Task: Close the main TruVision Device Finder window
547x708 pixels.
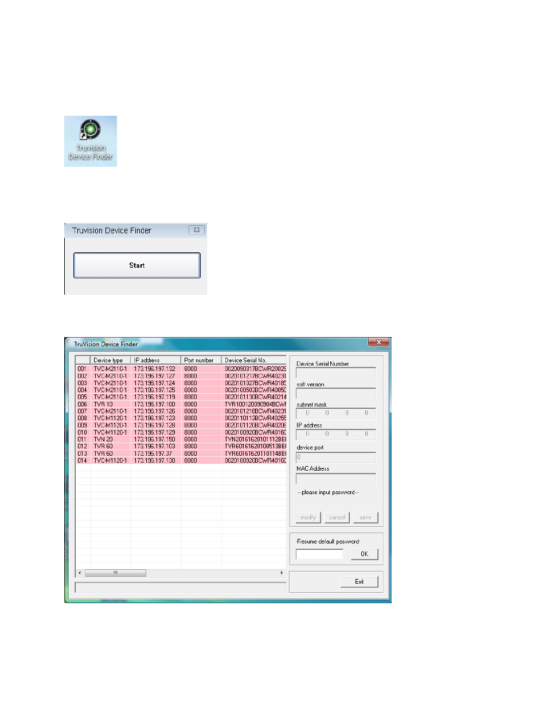Action: (378, 342)
